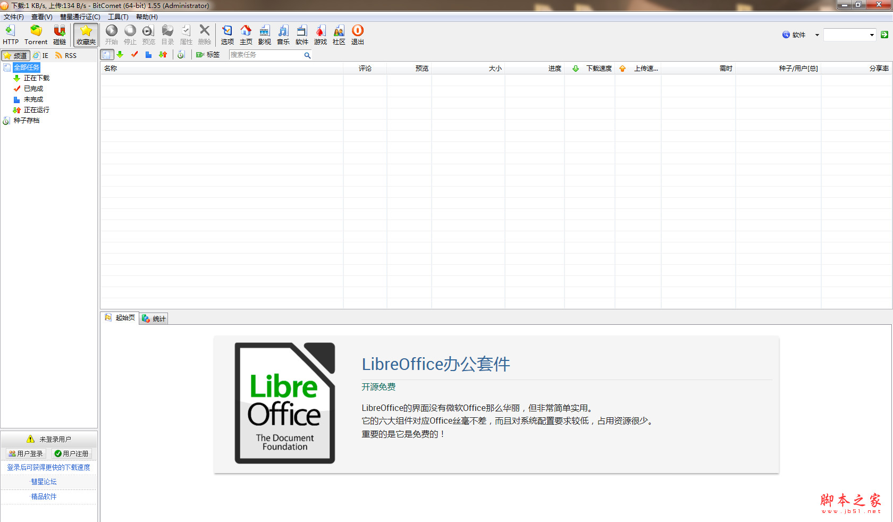
Task: Click the 用户注册 button
Action: coord(71,453)
